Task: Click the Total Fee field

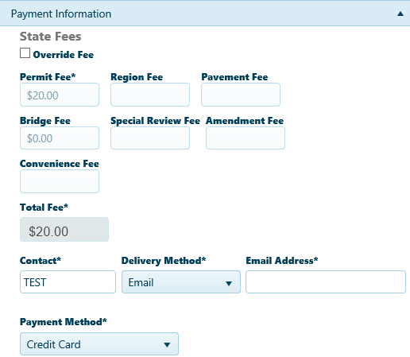Action: pyautogui.click(x=64, y=230)
